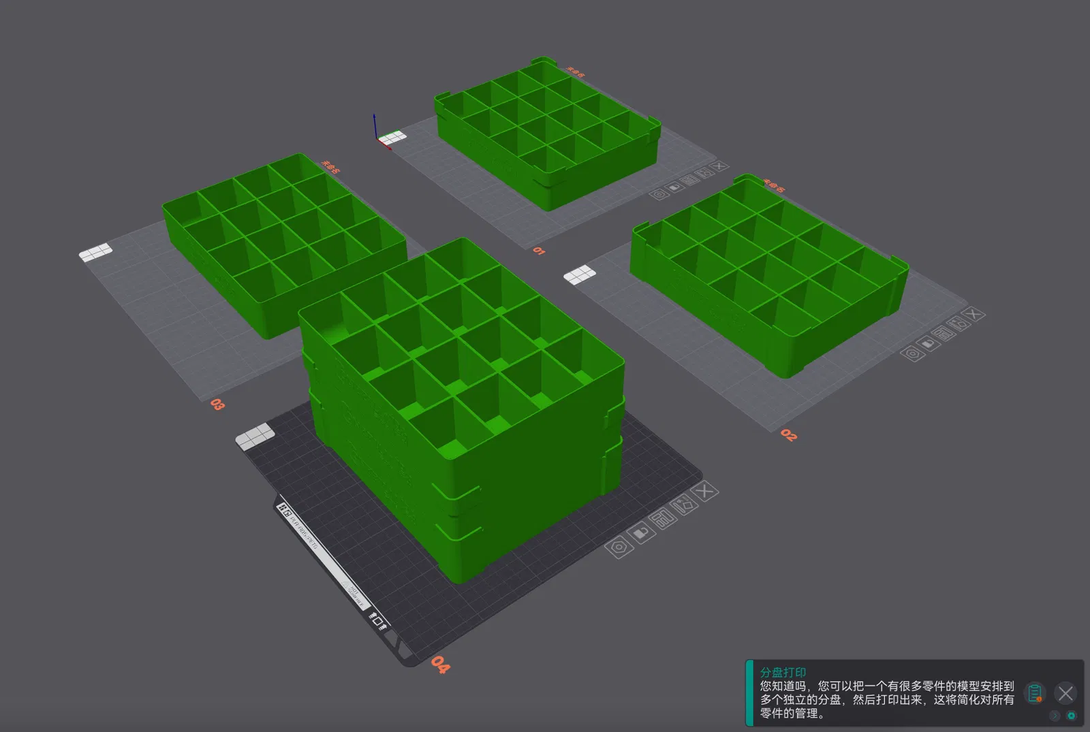Click the 分盘打印 tip title
Image resolution: width=1090 pixels, height=732 pixels.
tap(783, 672)
